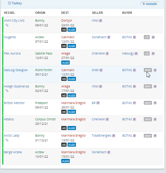Image resolution: width=166 pixels, height=173 pixels.
Task: Open the Ougarta vessel link
Action: click(x=10, y=37)
